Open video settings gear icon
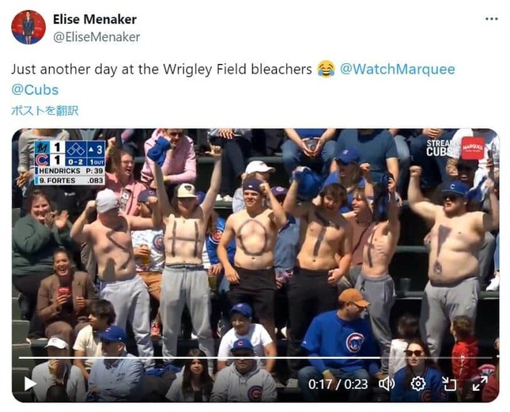 click(x=418, y=384)
